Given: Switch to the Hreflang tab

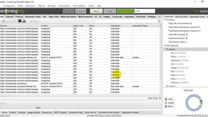Looking at the screenshot, I should tap(151, 17).
